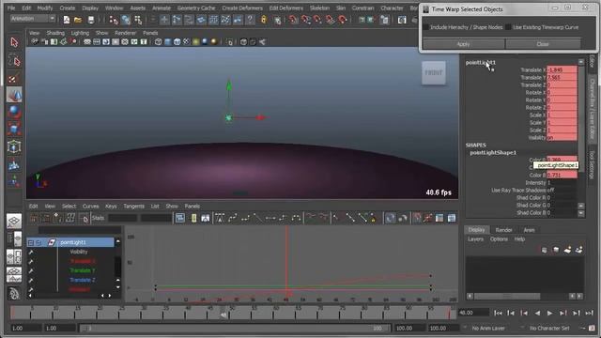The width and height of the screenshot is (601, 338).
Task: Set linear tangents in Graph Editor toolbar
Action: tap(258, 219)
